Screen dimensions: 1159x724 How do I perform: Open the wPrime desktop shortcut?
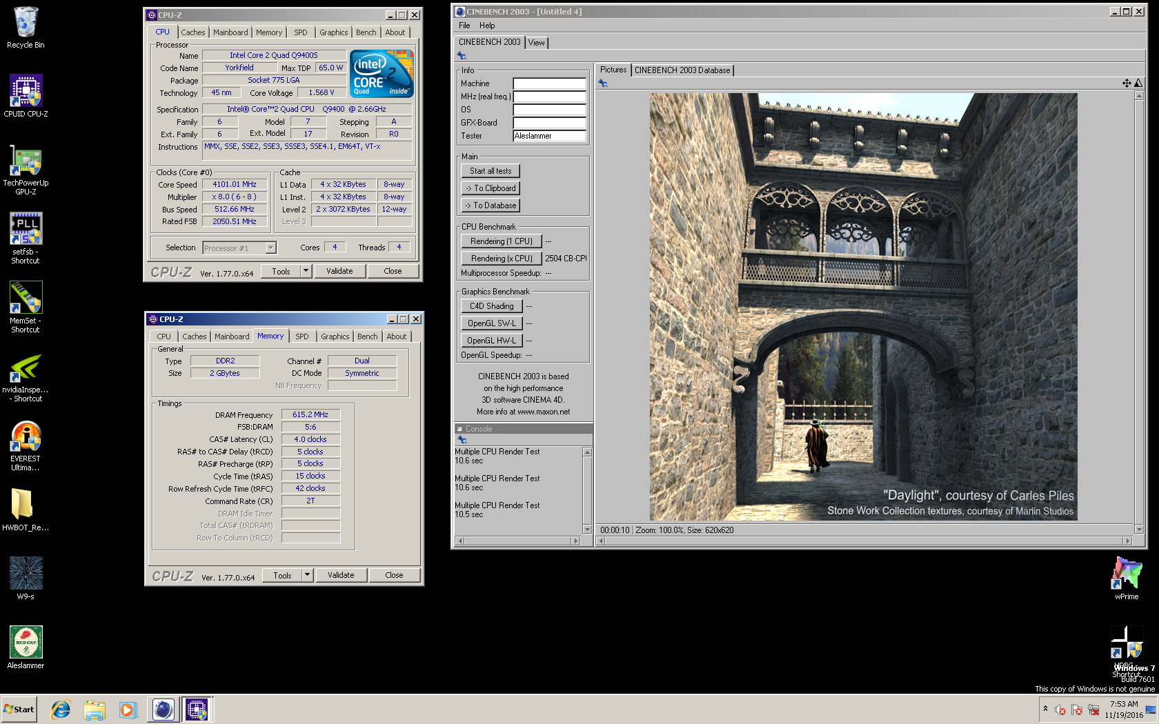[1127, 578]
